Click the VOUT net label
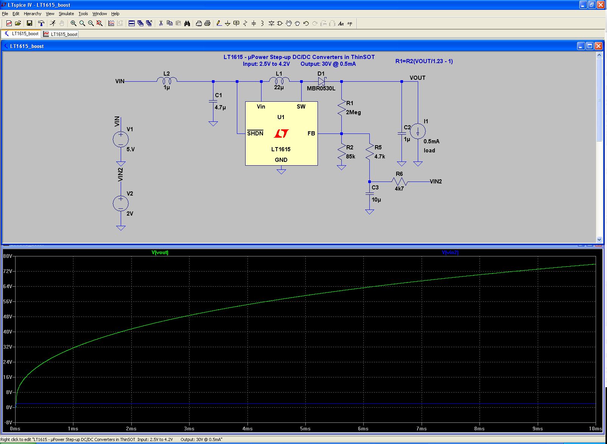 coord(417,78)
